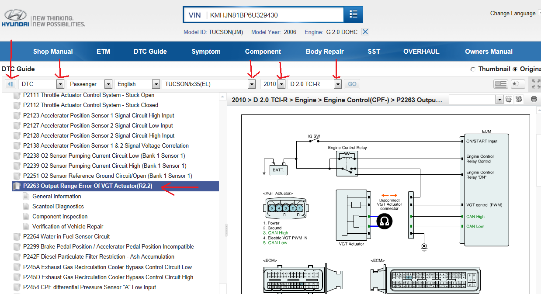
Task: Click the Model ID TUCSON(JM) text
Action: pos(213,32)
